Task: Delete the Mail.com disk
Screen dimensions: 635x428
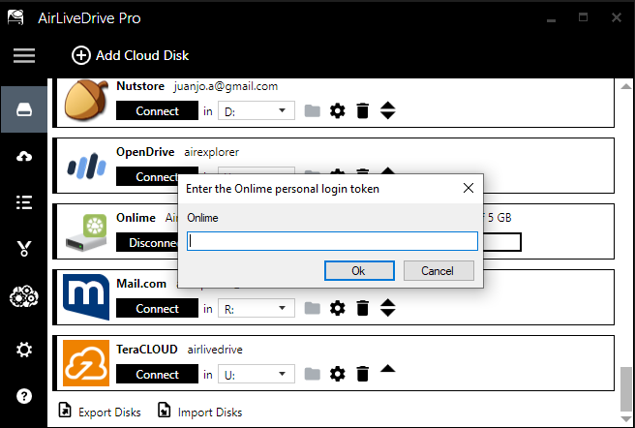Action: point(362,308)
